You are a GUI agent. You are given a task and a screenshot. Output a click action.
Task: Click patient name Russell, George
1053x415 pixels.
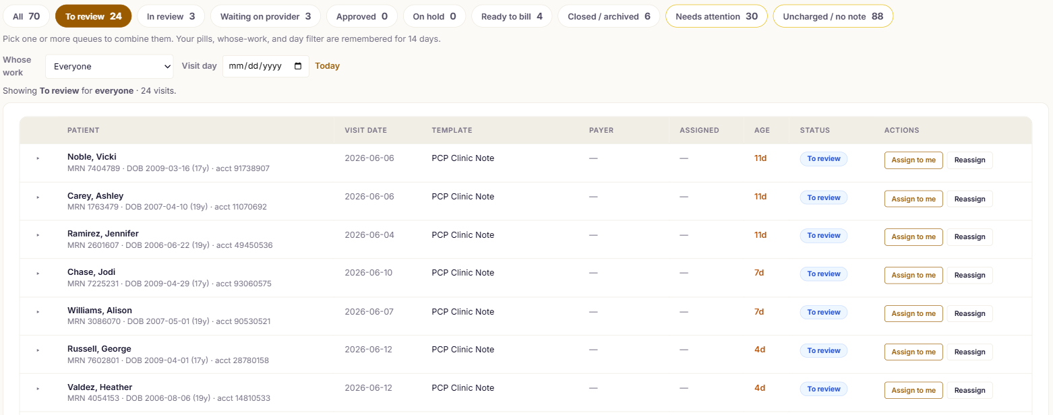(99, 348)
